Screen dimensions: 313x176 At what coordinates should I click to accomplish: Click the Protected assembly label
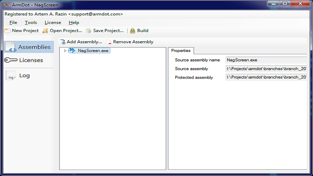coord(194,77)
